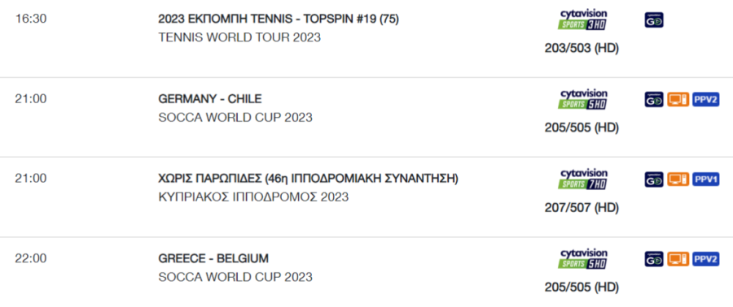Open the GREECE - BELGIUM event title
Image resolution: width=733 pixels, height=307 pixels.
click(213, 258)
